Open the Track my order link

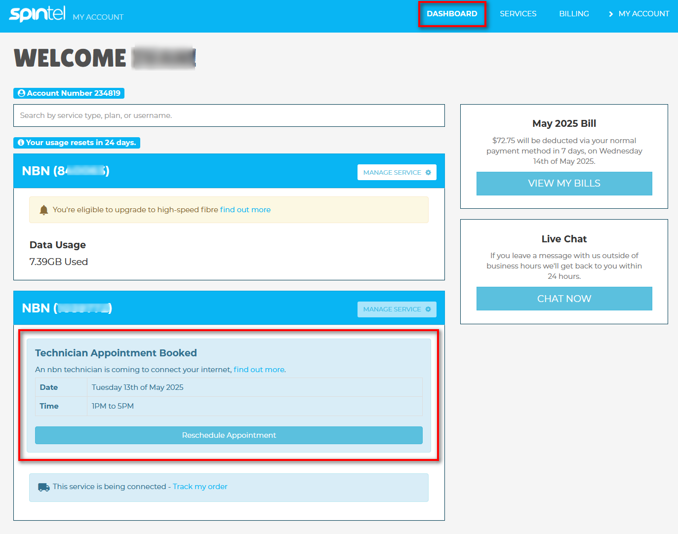[200, 487]
